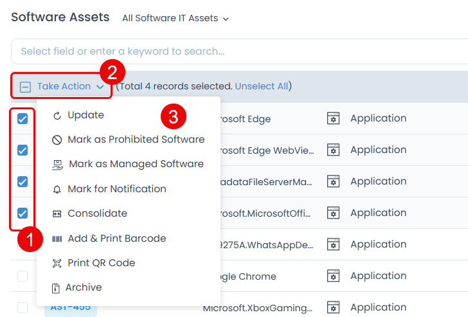The image size is (468, 317).
Task: Click the Mark as Prohibited Software icon
Action: pyautogui.click(x=57, y=140)
